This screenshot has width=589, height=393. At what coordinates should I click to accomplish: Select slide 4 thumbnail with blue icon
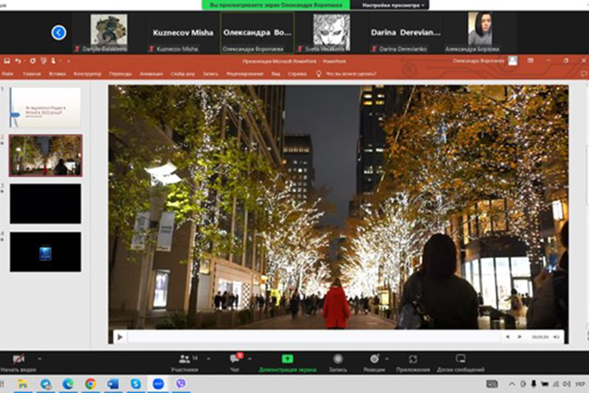pos(45,252)
